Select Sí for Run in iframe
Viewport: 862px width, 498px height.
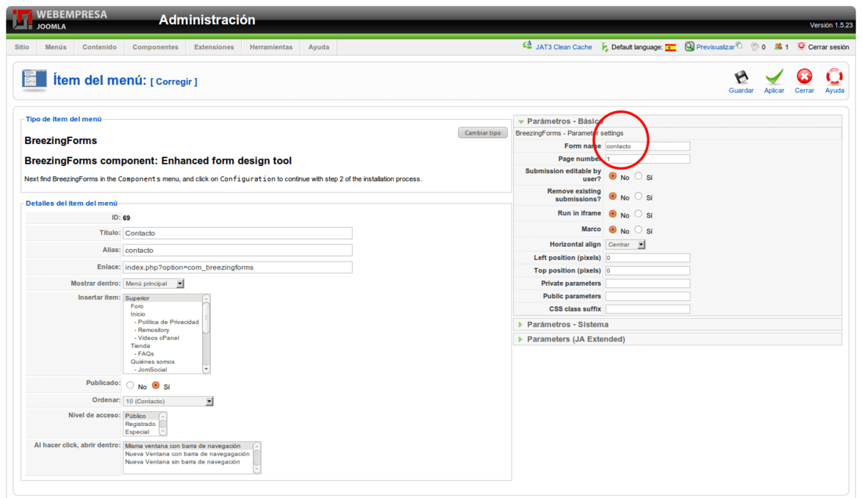638,214
